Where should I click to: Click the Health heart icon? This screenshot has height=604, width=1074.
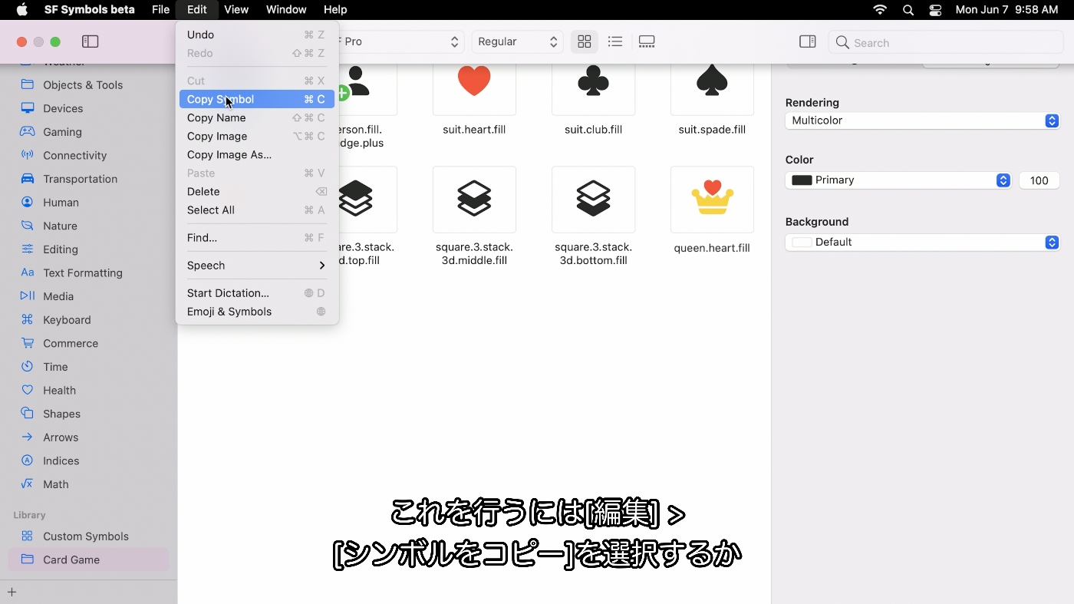[x=28, y=390]
